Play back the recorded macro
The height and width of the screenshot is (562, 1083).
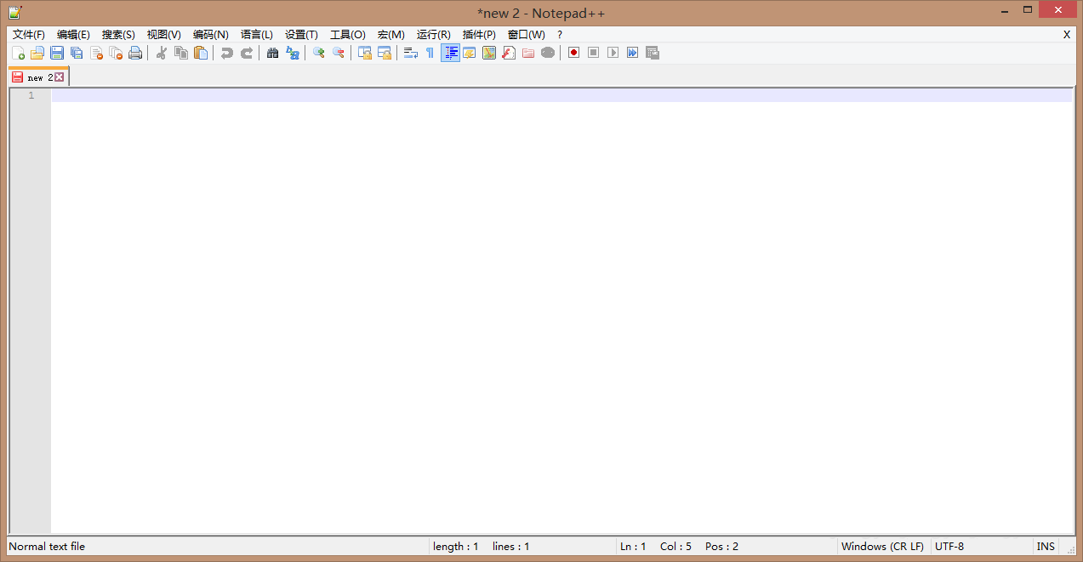612,53
